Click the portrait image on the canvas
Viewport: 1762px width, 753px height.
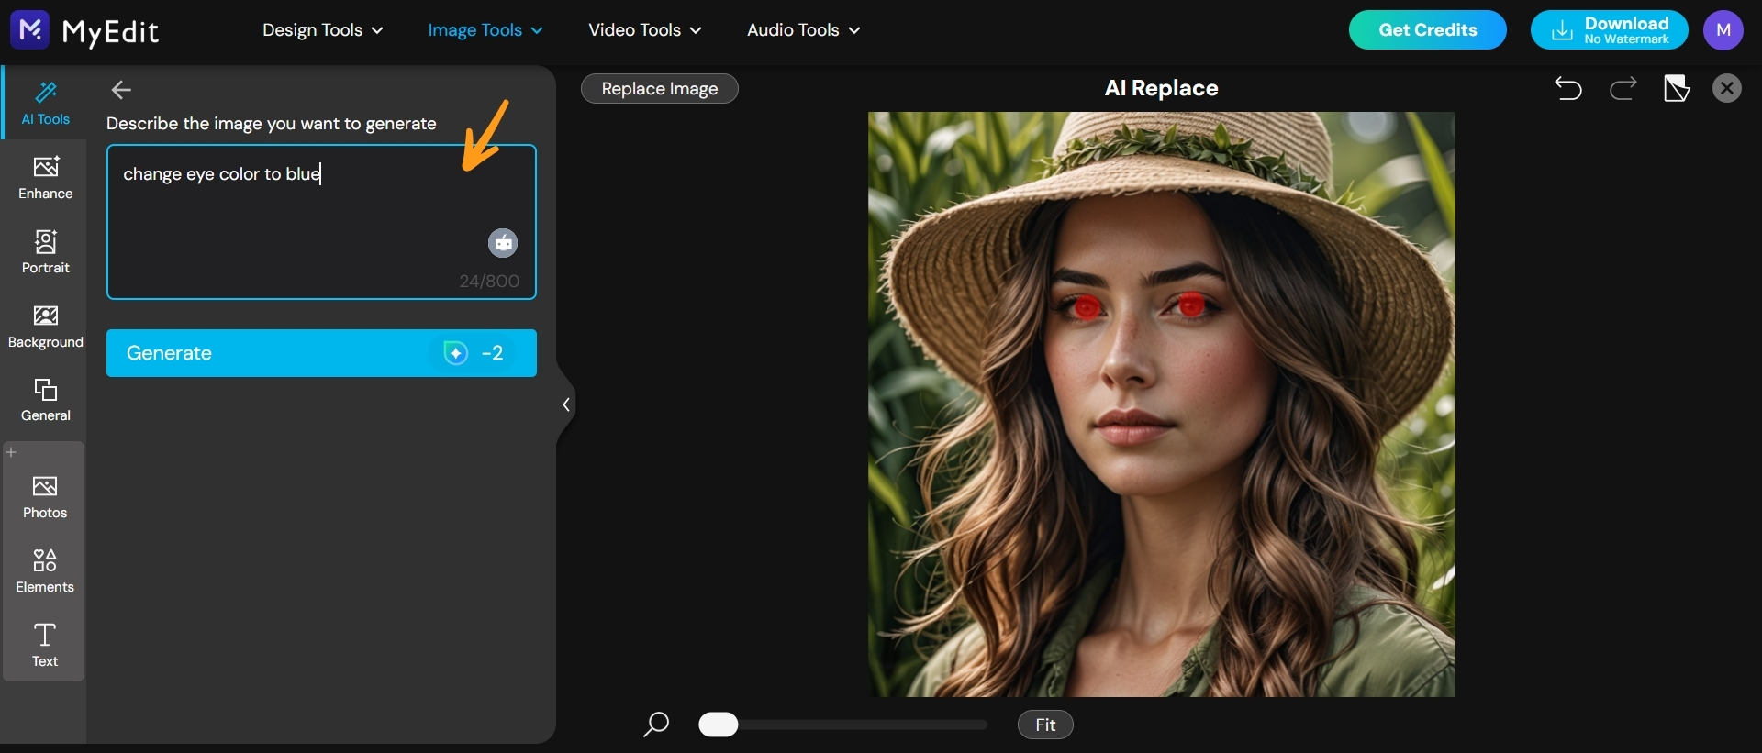[x=1162, y=404]
